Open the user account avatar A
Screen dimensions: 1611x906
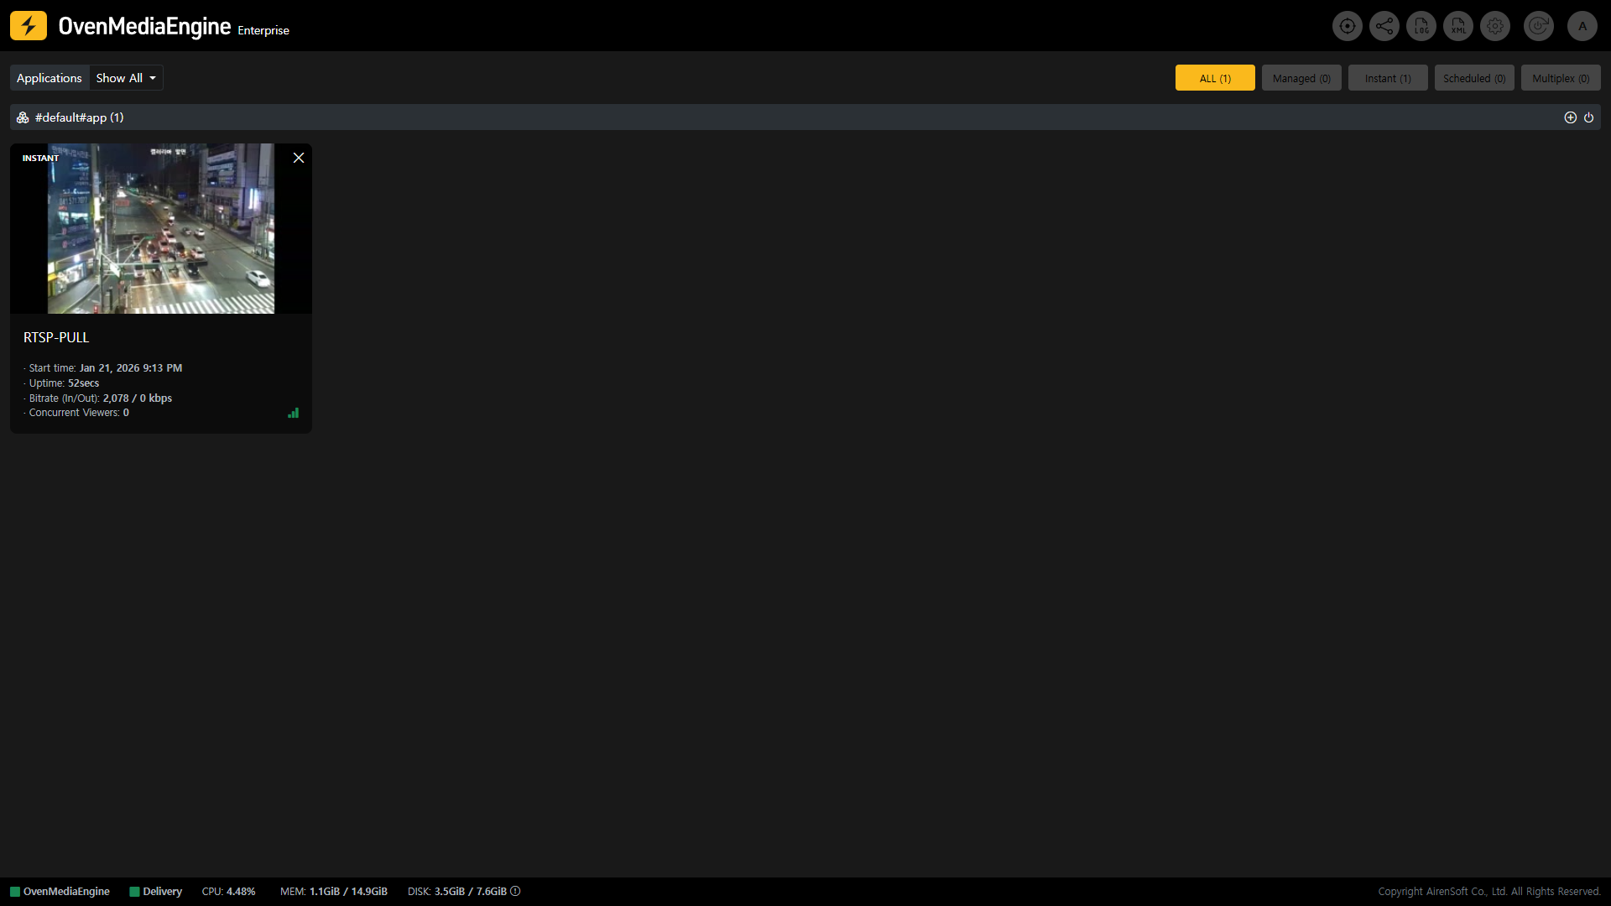pyautogui.click(x=1582, y=26)
